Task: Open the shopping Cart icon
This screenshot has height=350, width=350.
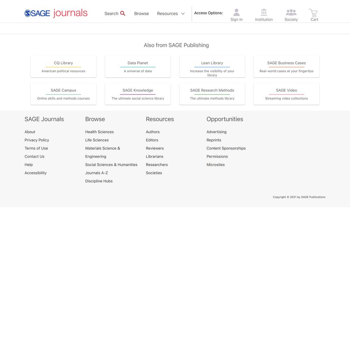Action: [313, 13]
